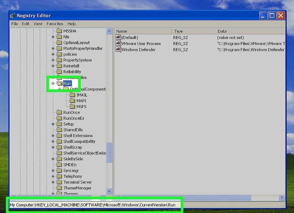This screenshot has height=213, width=294.
Task: Open the Edit menu
Action: tap(26, 24)
